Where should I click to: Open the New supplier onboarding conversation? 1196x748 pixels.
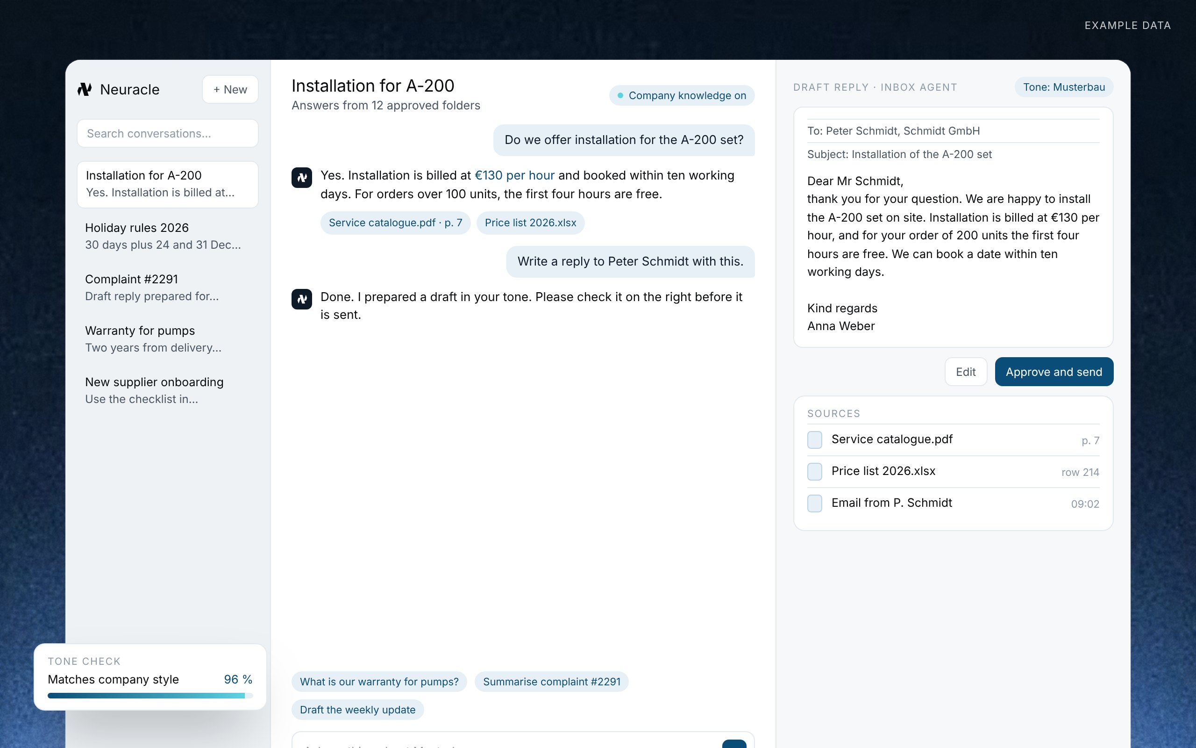click(168, 390)
